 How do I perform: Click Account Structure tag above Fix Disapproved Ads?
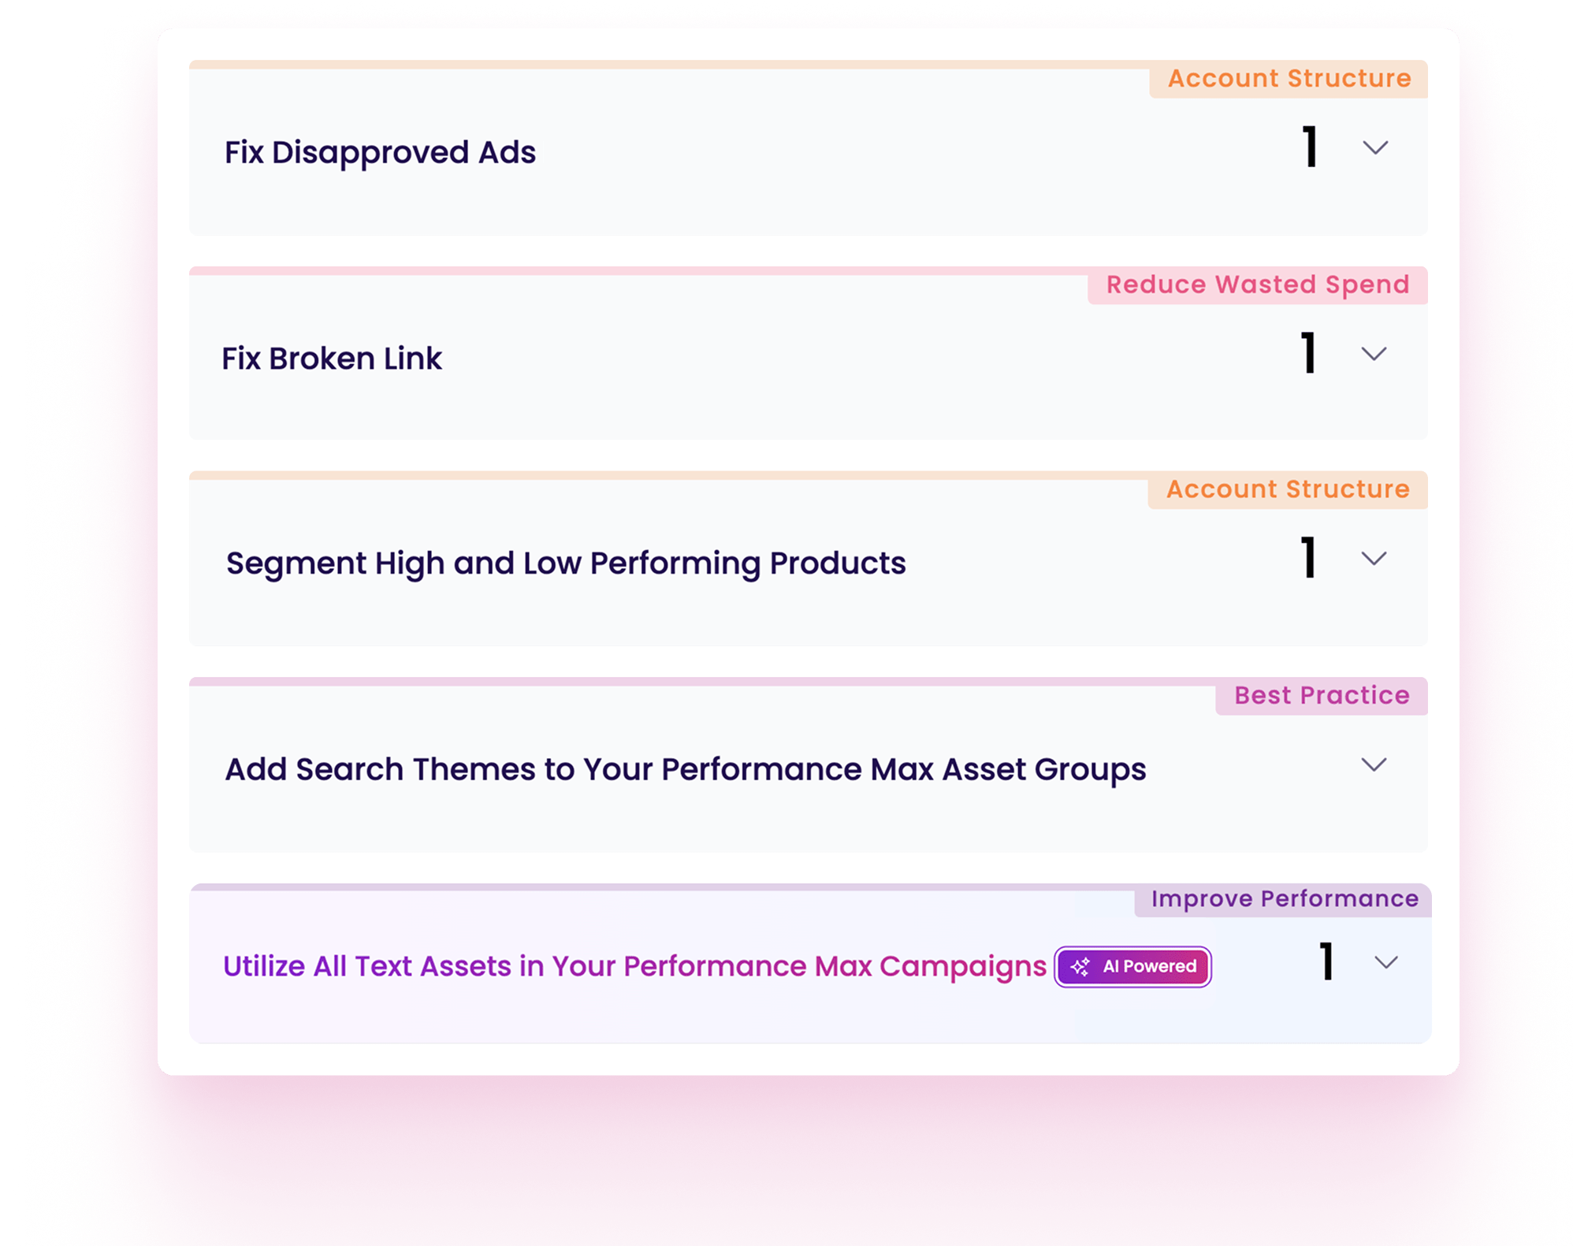tap(1289, 79)
